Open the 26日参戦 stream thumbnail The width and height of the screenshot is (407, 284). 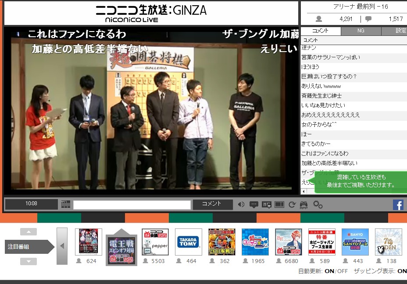pyautogui.click(x=222, y=242)
